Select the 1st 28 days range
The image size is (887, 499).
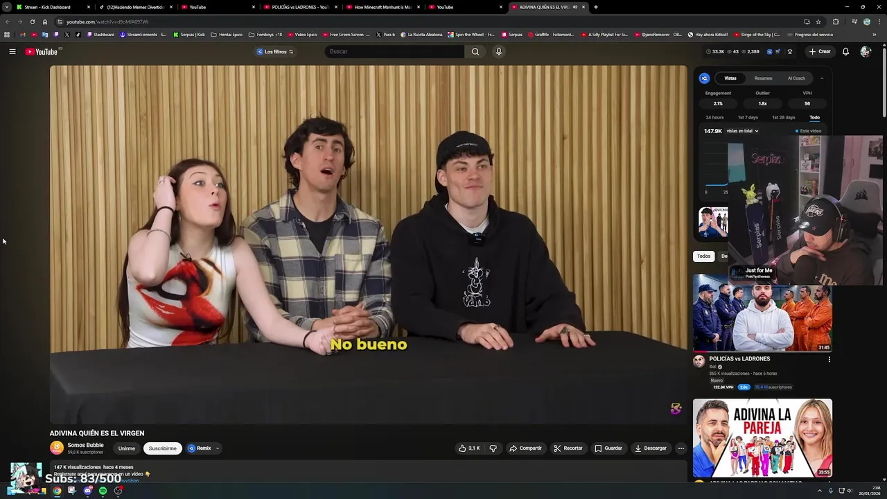point(784,117)
